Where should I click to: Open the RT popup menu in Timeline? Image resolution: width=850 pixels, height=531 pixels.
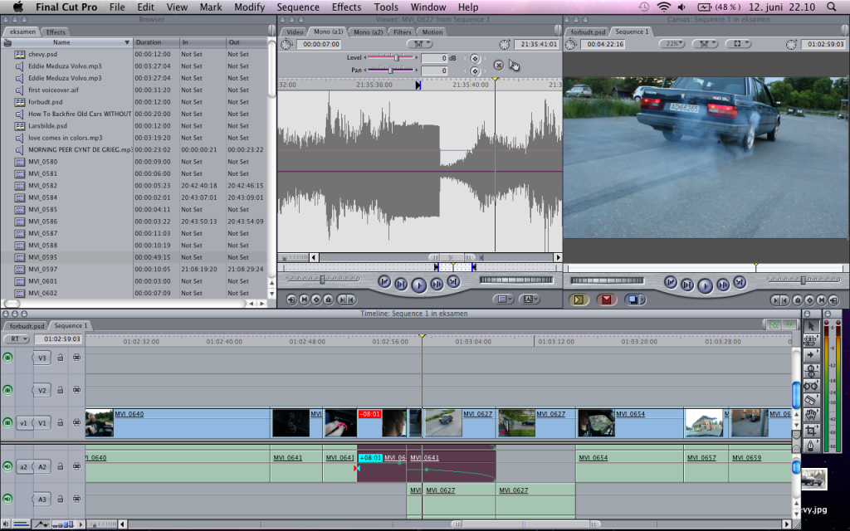tap(17, 339)
